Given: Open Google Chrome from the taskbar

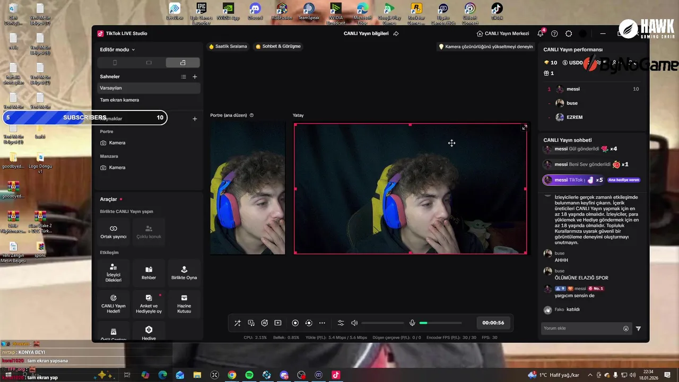Looking at the screenshot, I should (232, 375).
